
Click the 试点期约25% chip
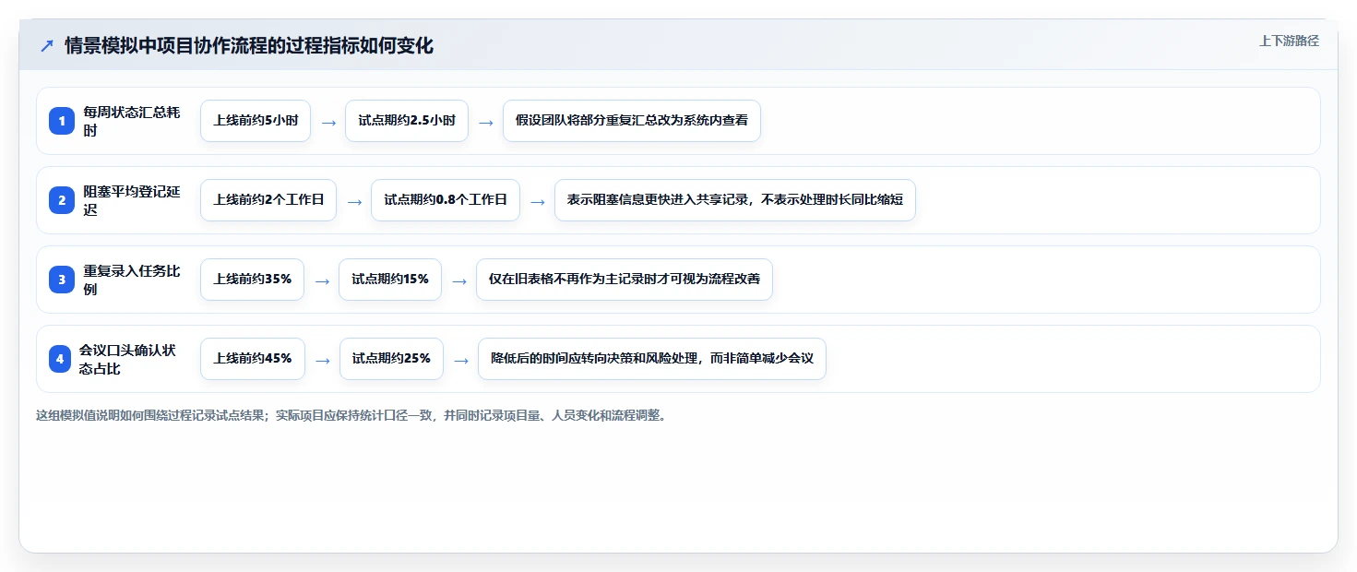coord(391,359)
